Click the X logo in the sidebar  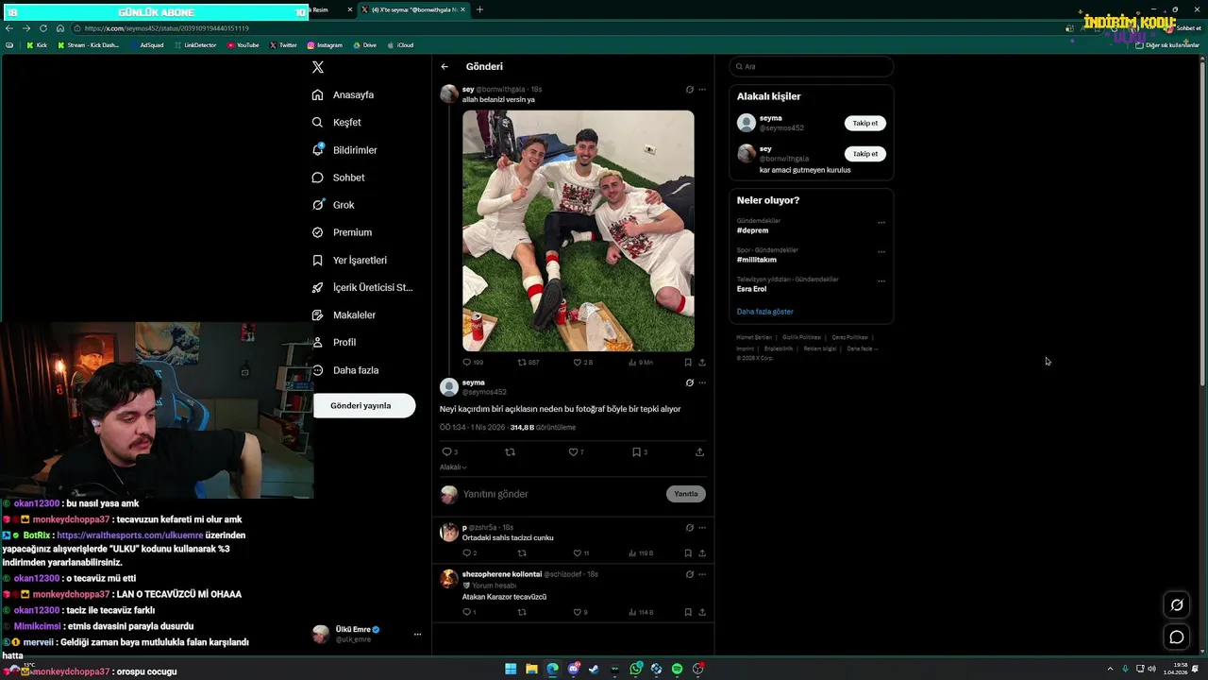point(318,67)
